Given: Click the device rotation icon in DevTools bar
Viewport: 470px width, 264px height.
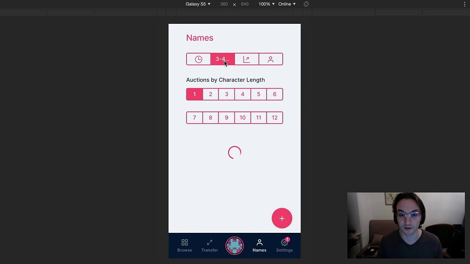Looking at the screenshot, I should pos(306,4).
